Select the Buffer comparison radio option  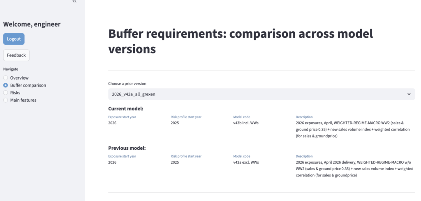[6, 85]
